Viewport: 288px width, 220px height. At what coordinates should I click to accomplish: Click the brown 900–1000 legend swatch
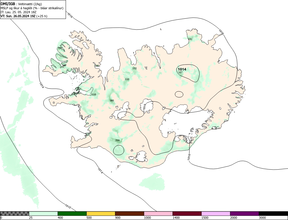click(130, 214)
